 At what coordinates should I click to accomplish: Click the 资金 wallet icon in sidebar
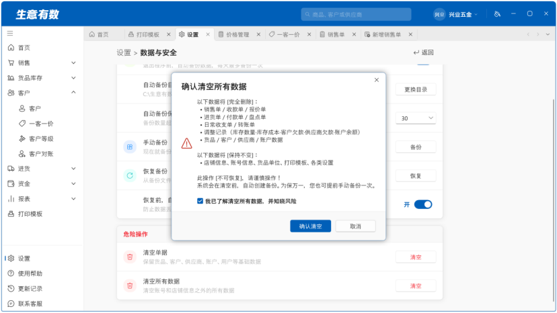[11, 183]
